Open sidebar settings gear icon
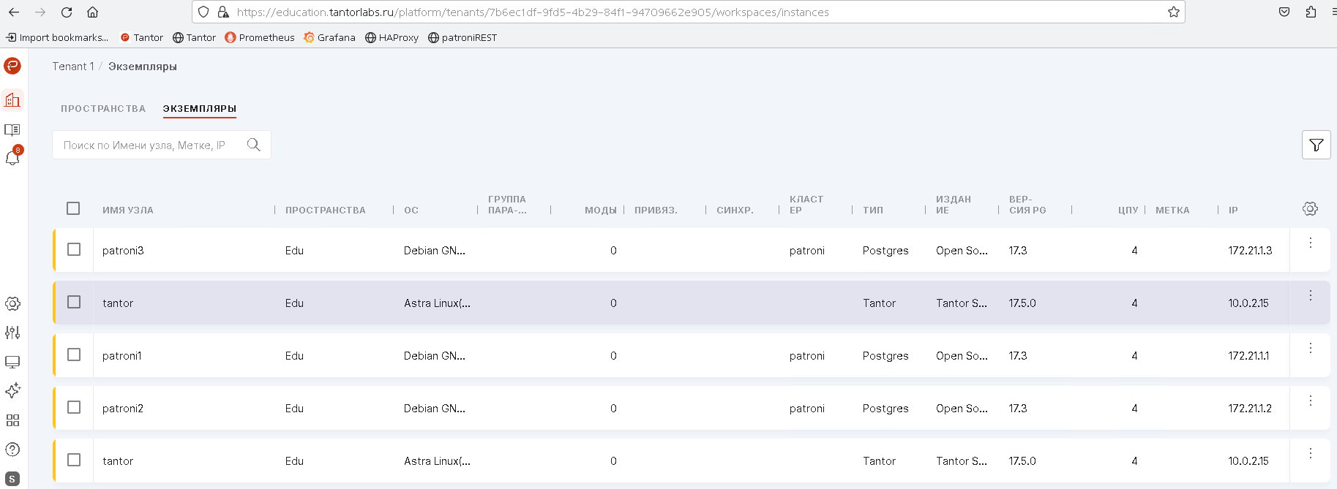The image size is (1337, 489). tap(12, 303)
